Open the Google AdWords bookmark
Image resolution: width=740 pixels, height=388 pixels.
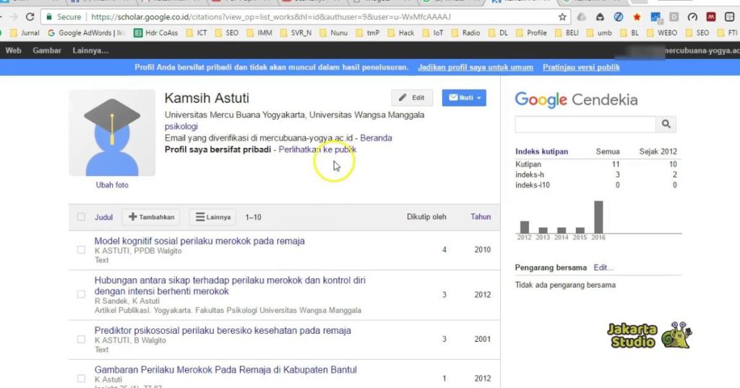point(85,33)
